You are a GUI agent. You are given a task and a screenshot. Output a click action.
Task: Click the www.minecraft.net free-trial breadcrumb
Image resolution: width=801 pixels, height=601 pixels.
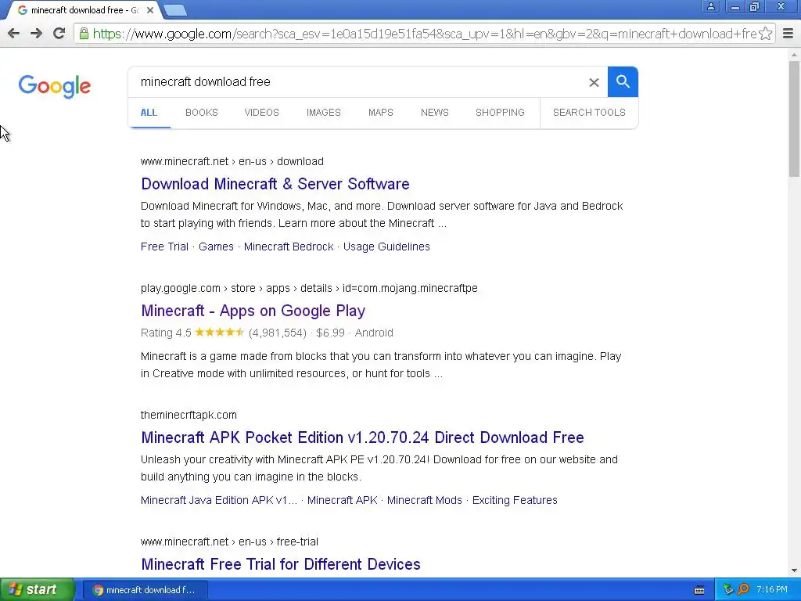(x=229, y=542)
